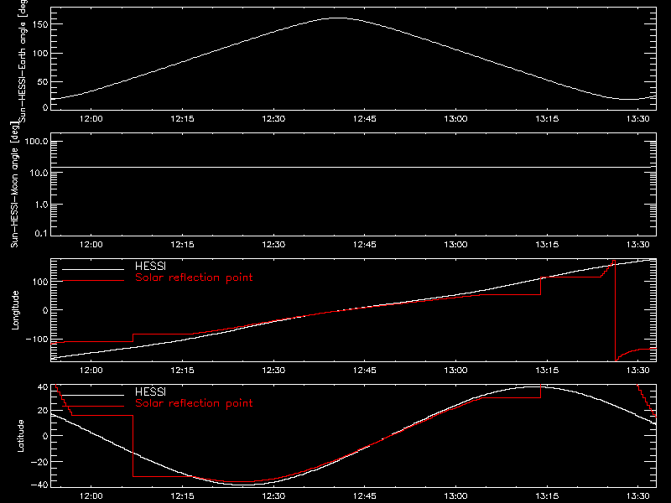
Task: Select "12:00" time label under the Earth angle plot
Action: coord(91,119)
